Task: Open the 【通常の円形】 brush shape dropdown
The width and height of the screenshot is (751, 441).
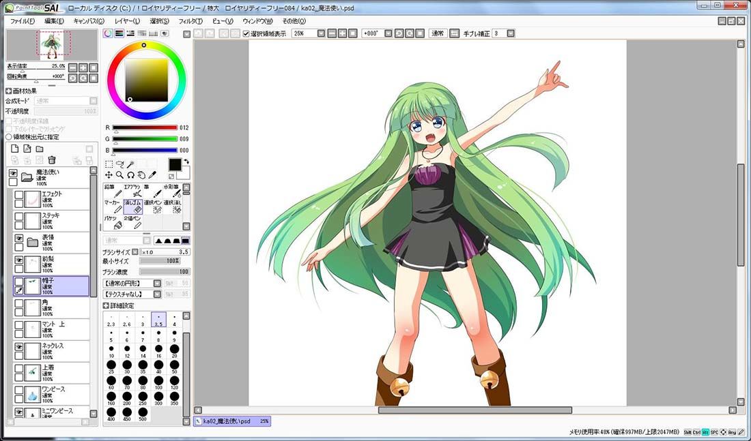Action: pos(157,283)
